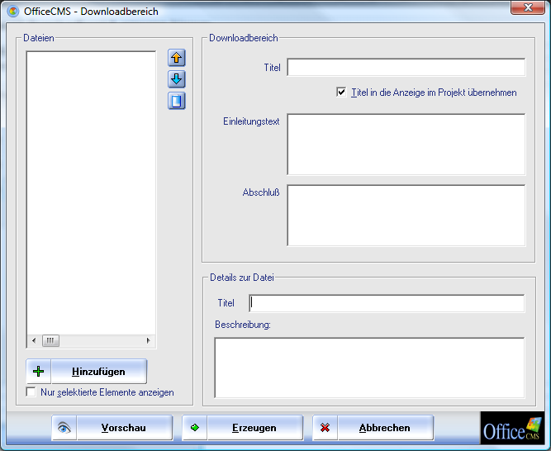Click the OfficeCMS title bar app icon

[x=13, y=12]
